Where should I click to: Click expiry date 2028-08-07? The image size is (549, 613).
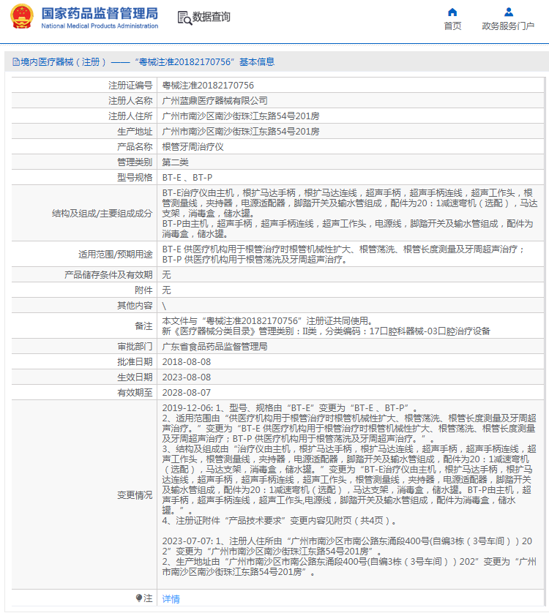click(186, 393)
